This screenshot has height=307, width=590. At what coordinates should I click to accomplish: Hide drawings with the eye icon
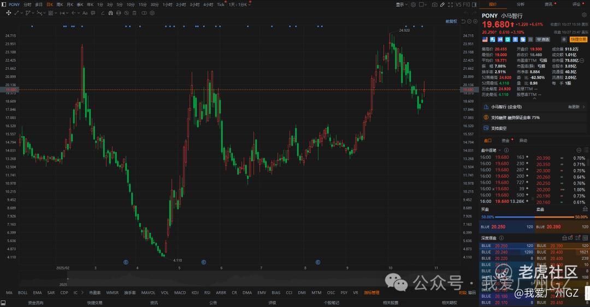point(126,13)
